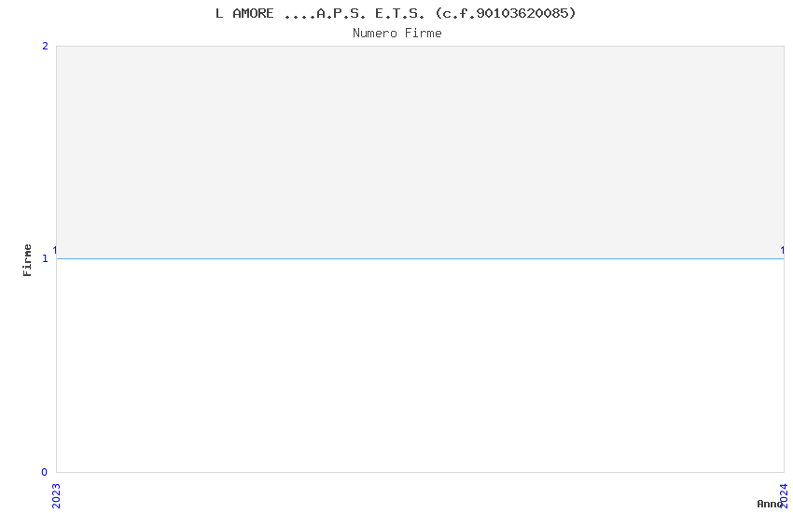Click the rotated 'Firme' y-axis title
This screenshot has height=513, width=793.
27,260
